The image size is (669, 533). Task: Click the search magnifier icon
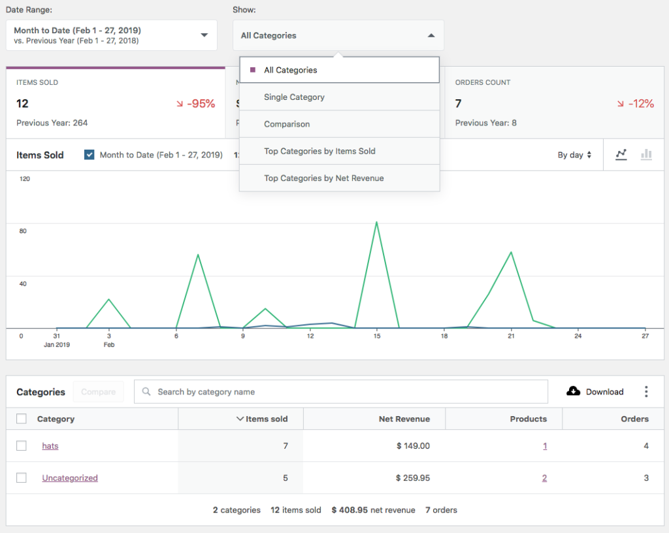pos(147,392)
